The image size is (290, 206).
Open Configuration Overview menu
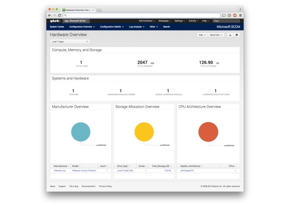82,27
